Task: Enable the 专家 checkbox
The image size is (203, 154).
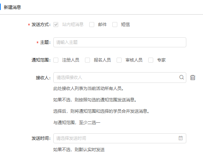Action: tap(151, 60)
